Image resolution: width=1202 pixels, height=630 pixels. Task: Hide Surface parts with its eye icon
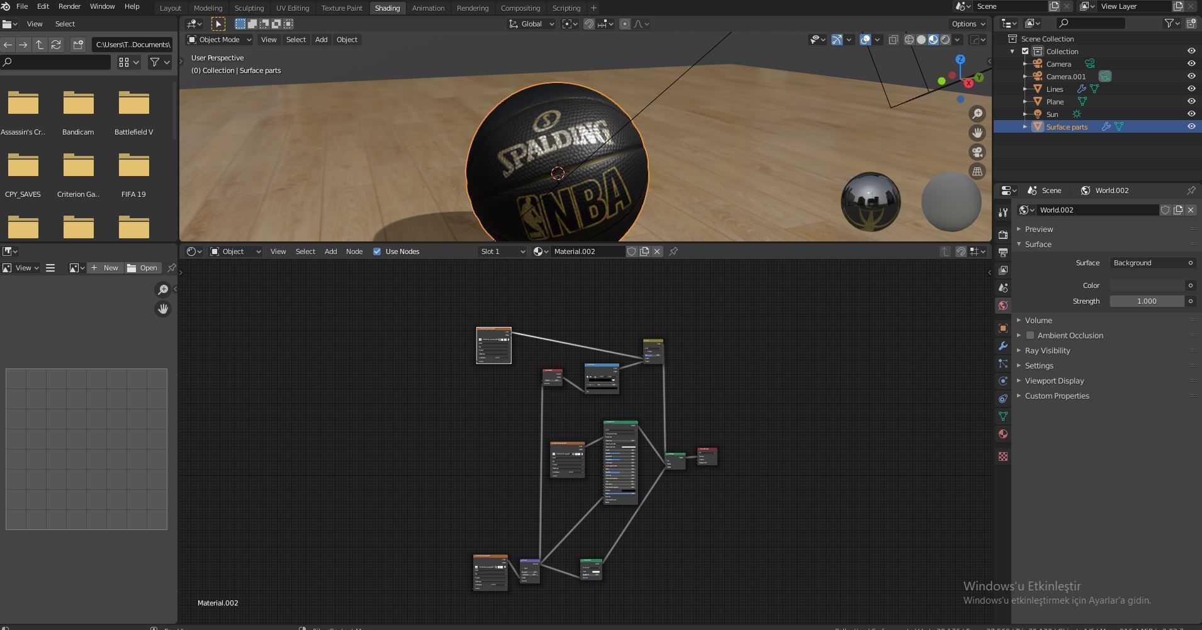1191,126
